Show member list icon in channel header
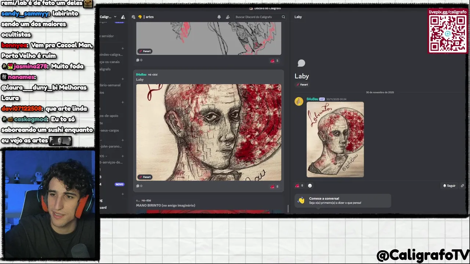 click(228, 17)
